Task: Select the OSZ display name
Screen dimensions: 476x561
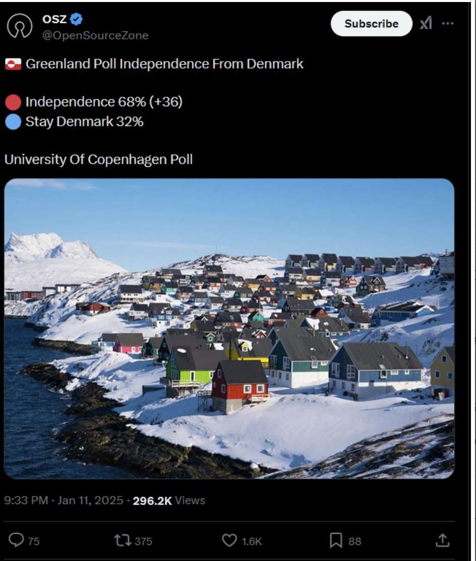Action: point(54,19)
